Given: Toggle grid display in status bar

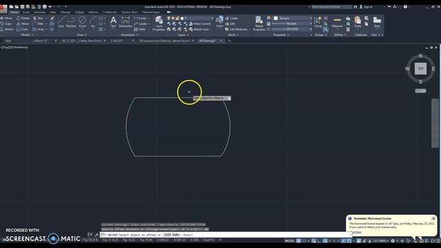Looking at the screenshot, I should tap(298, 240).
